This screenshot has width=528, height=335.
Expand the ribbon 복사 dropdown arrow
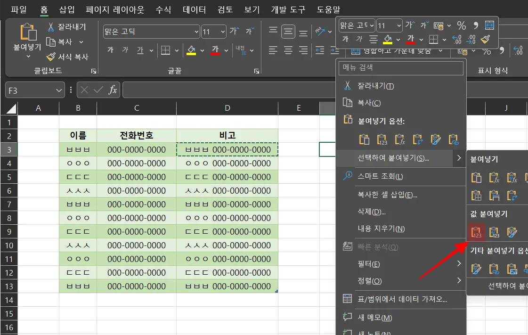(81, 42)
